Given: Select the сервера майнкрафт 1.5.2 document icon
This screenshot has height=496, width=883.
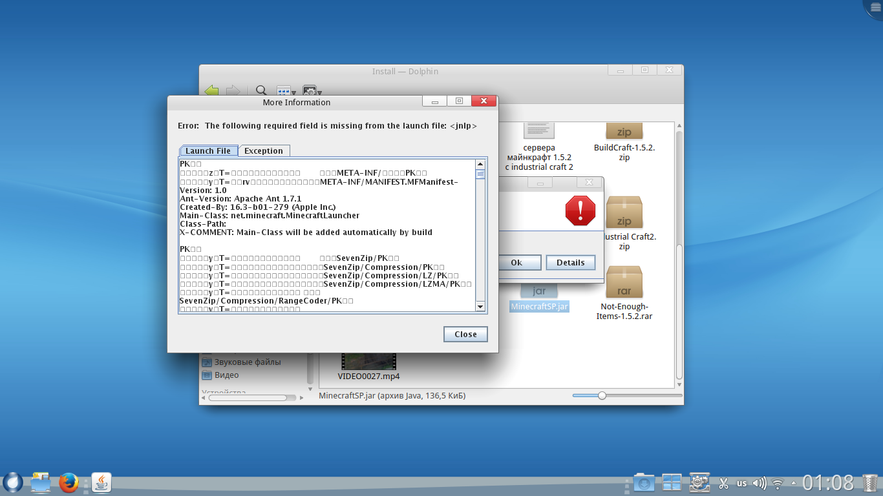Looking at the screenshot, I should 540,130.
